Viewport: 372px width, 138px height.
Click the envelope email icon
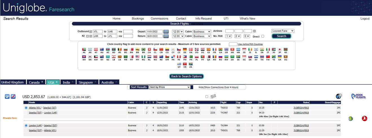point(213,97)
